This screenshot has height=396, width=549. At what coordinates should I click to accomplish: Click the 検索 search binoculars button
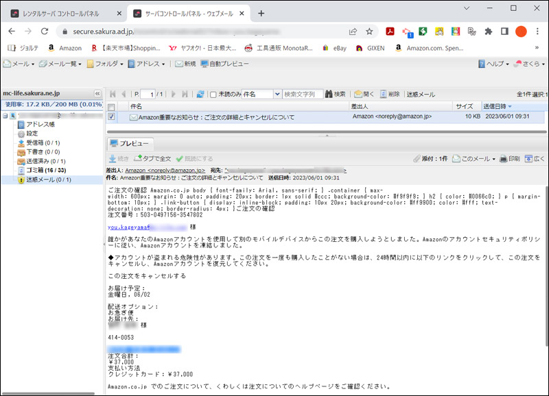pyautogui.click(x=336, y=94)
